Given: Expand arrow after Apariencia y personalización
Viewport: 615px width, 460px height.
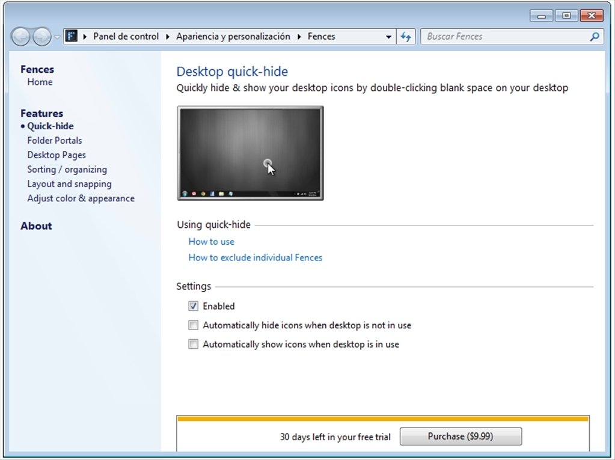Looking at the screenshot, I should pos(299,37).
